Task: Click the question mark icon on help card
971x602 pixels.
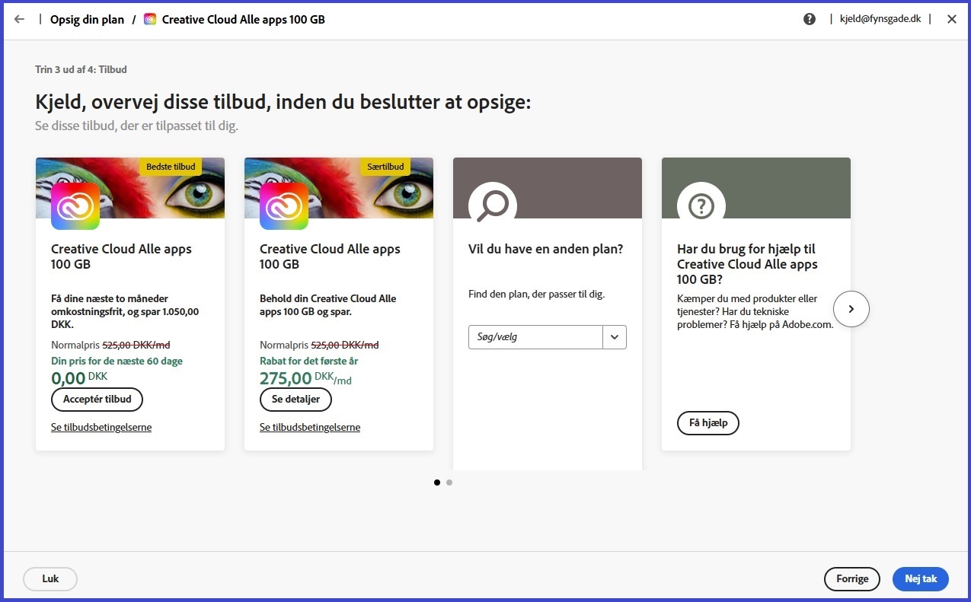Action: pyautogui.click(x=701, y=205)
